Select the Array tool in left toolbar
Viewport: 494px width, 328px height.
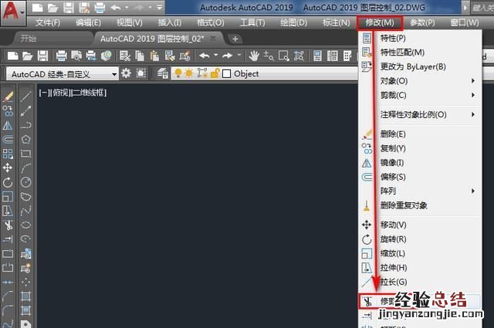(x=8, y=154)
